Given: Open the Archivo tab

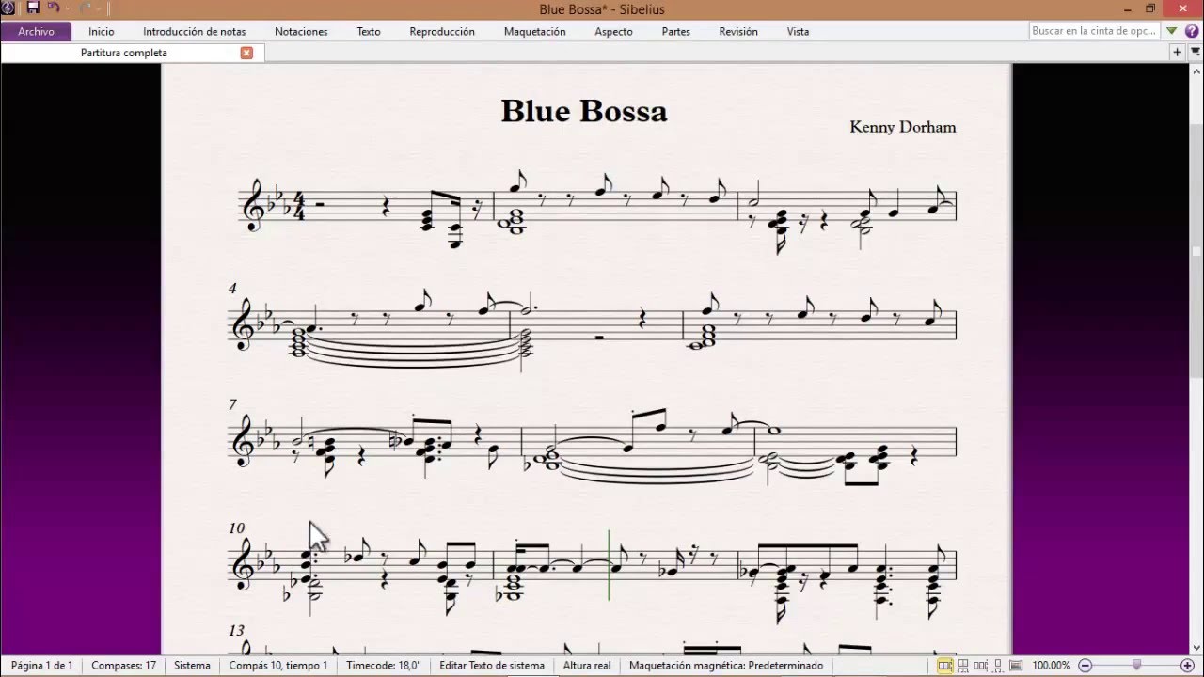Looking at the screenshot, I should [36, 31].
